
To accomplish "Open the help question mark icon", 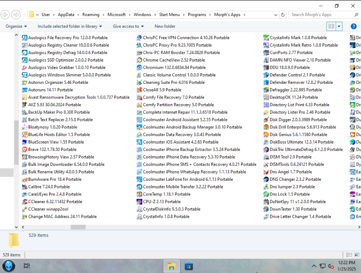I will (353, 26).
